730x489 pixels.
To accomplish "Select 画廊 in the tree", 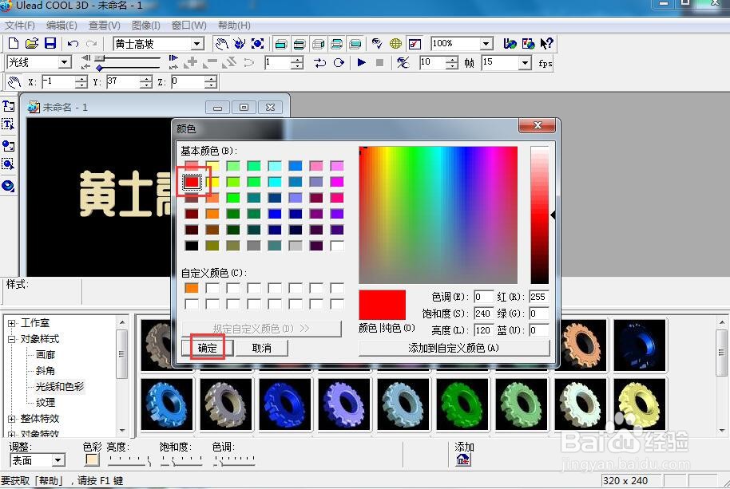I will (46, 355).
